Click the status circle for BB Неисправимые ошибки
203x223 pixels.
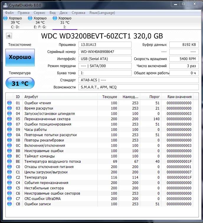click(x=9, y=151)
